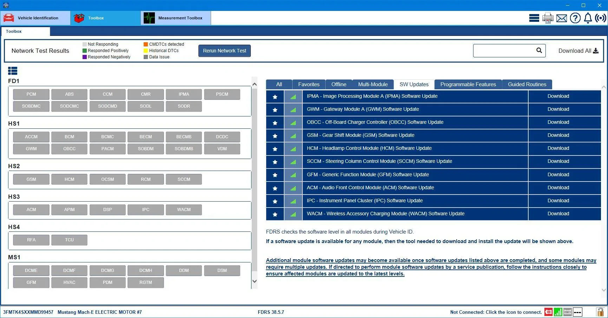The image size is (608, 318).
Task: Select the SODCMD module button
Action: 107,106
